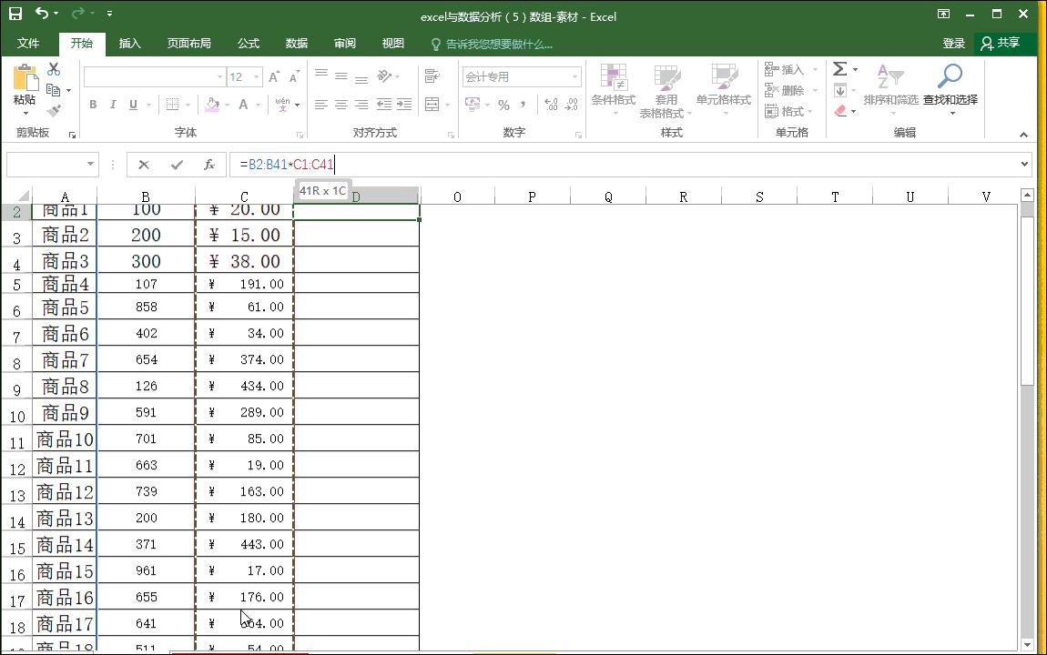Click the vertical scrollbar down arrow
The image size is (1047, 655).
[1028, 644]
